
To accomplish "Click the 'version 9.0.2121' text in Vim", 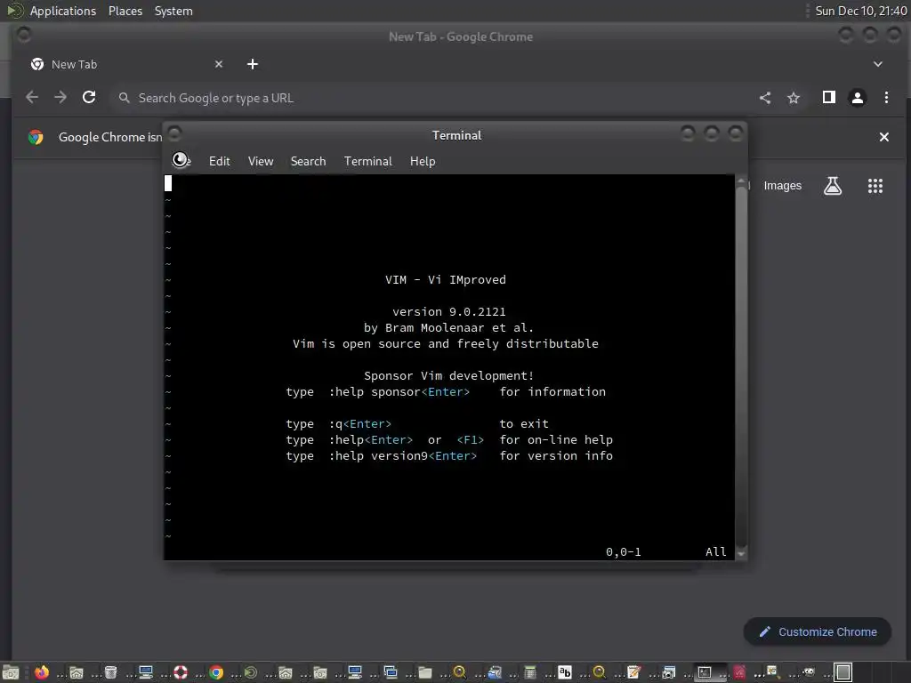I will [448, 312].
